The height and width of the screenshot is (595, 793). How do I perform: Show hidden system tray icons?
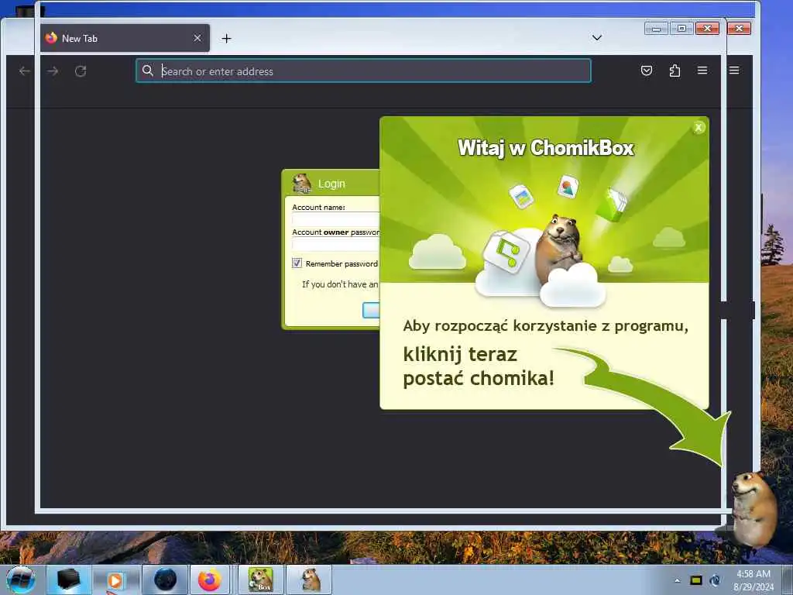click(x=677, y=580)
